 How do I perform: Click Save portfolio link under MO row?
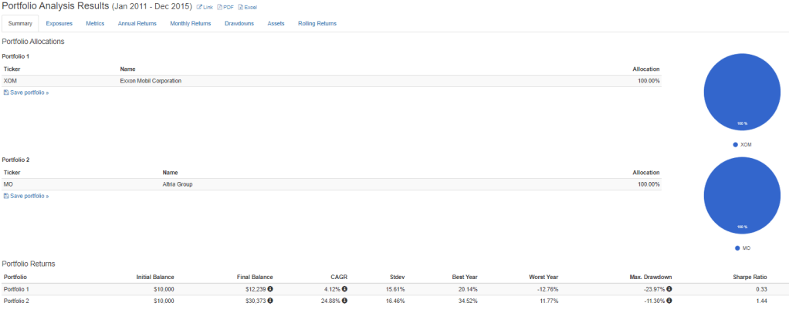point(29,196)
